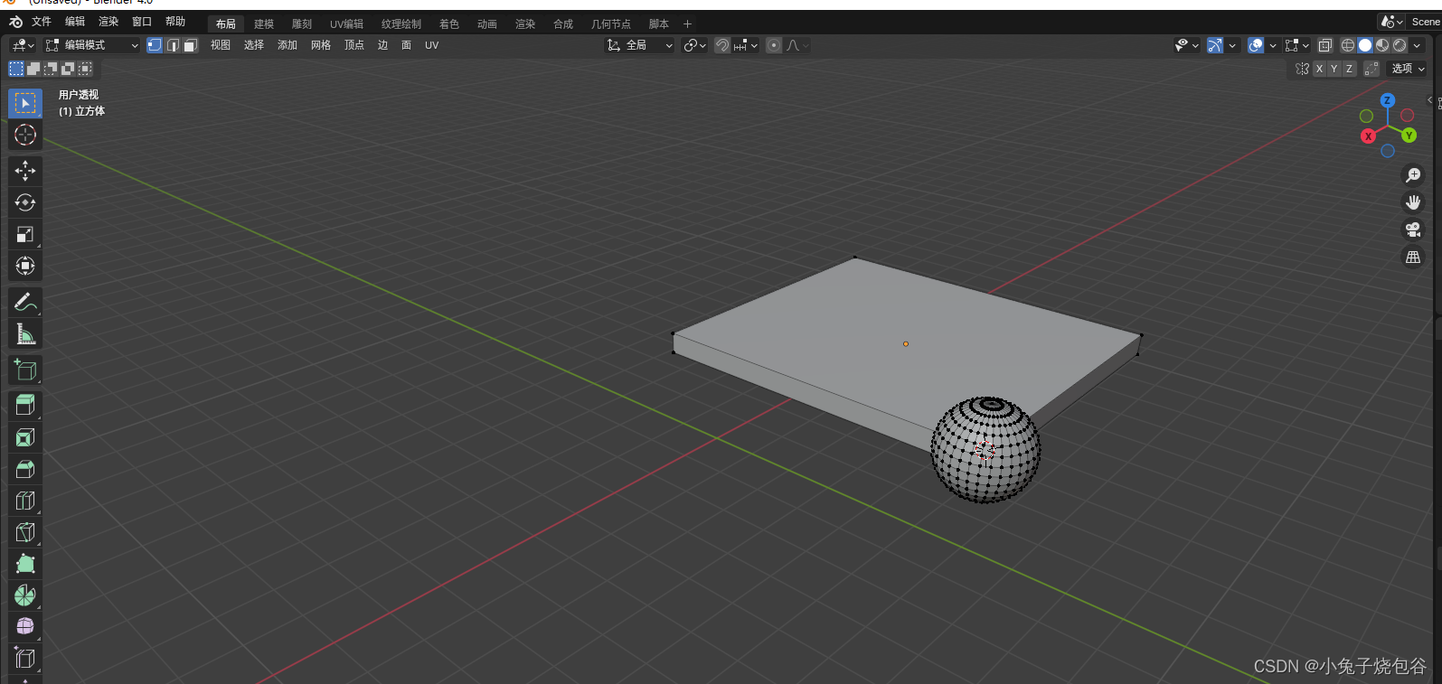This screenshot has width=1442, height=684.
Task: Toggle X-ray display
Action: coord(1324,45)
